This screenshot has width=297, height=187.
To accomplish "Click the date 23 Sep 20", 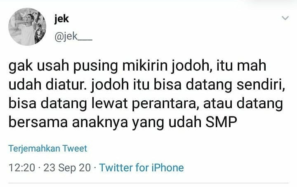I will [67, 168].
